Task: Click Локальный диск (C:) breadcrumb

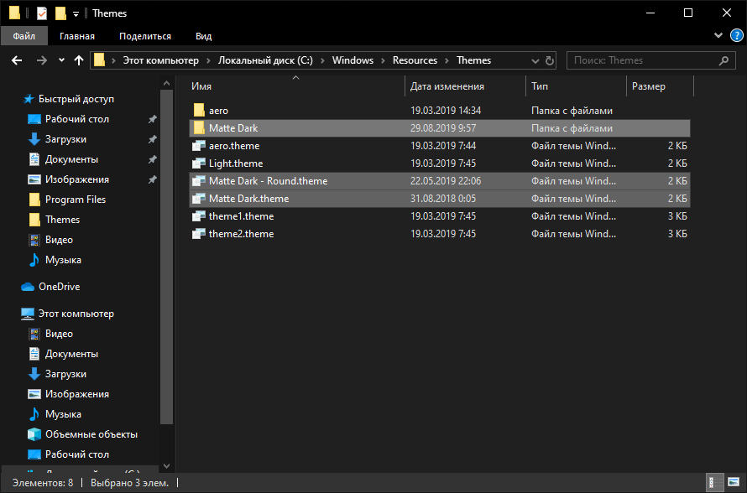Action: 265,60
